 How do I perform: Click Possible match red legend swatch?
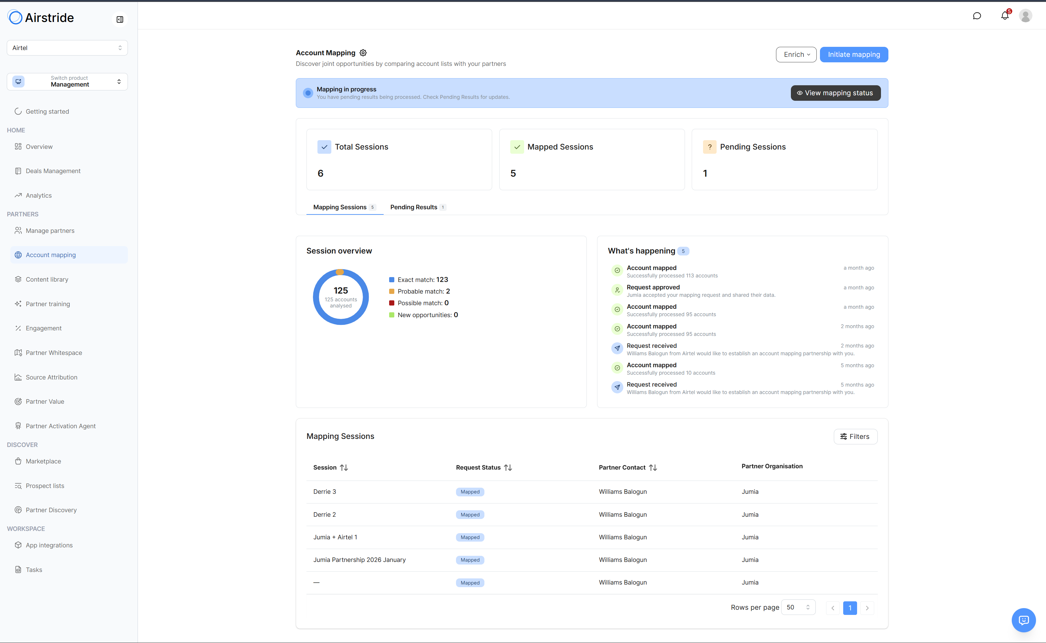tap(392, 303)
